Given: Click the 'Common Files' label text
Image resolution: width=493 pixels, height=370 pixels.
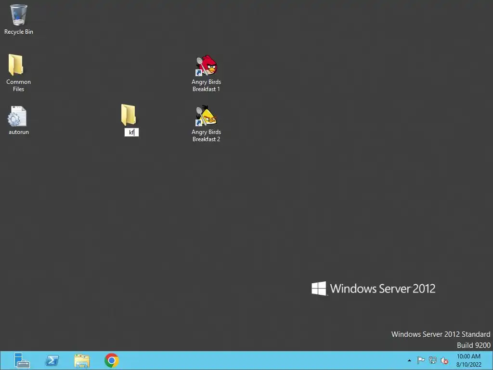Looking at the screenshot, I should coord(19,85).
